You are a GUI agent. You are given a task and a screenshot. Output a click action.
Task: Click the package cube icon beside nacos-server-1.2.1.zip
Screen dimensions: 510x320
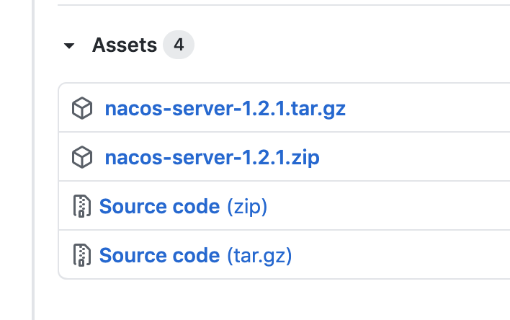click(82, 157)
